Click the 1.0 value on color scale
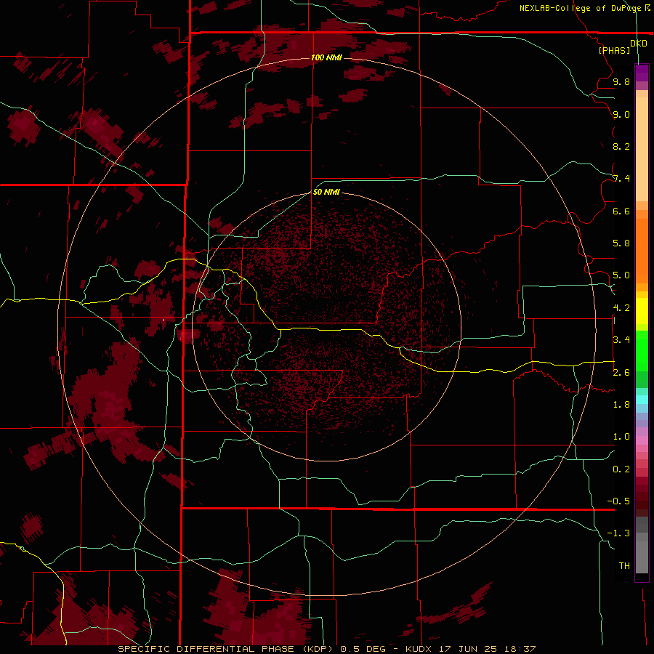The image size is (654, 654). coord(621,437)
